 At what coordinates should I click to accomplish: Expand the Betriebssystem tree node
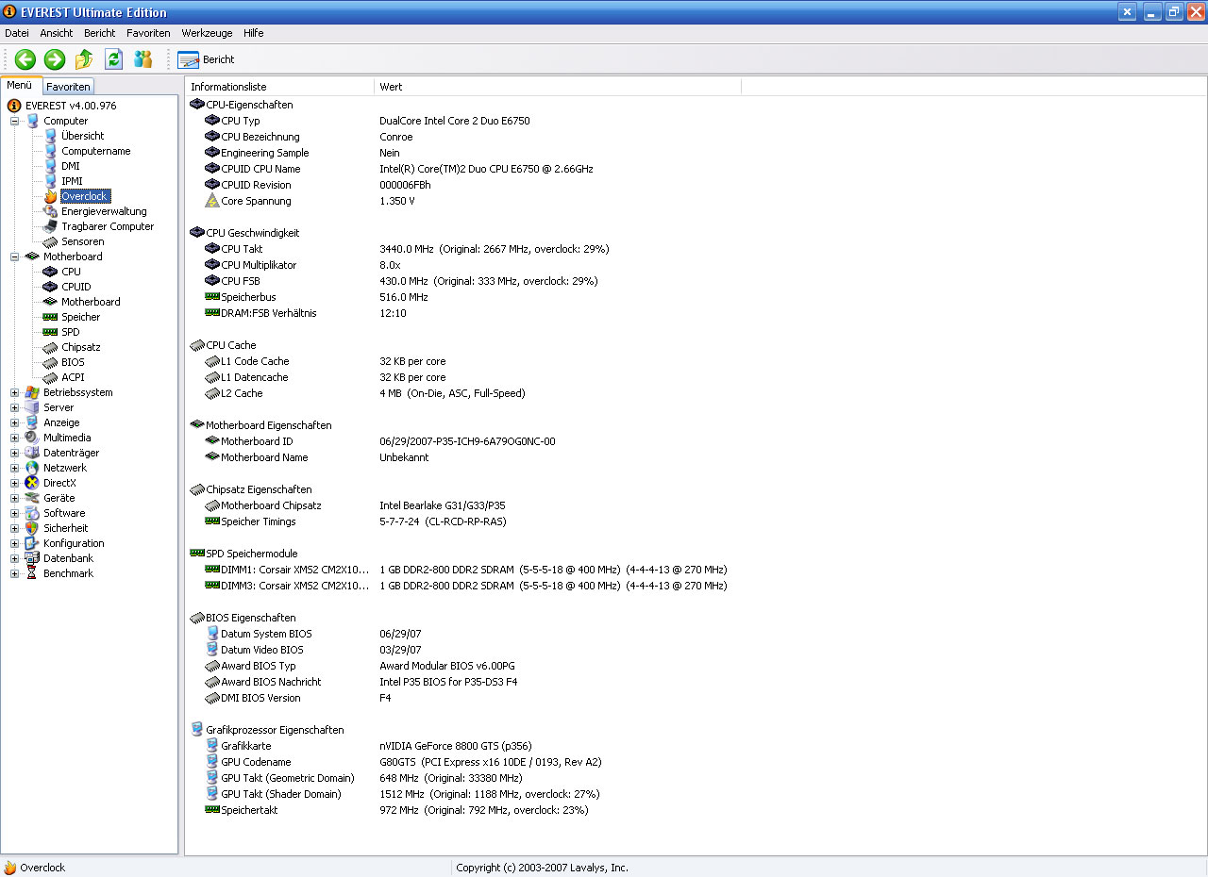tap(14, 392)
